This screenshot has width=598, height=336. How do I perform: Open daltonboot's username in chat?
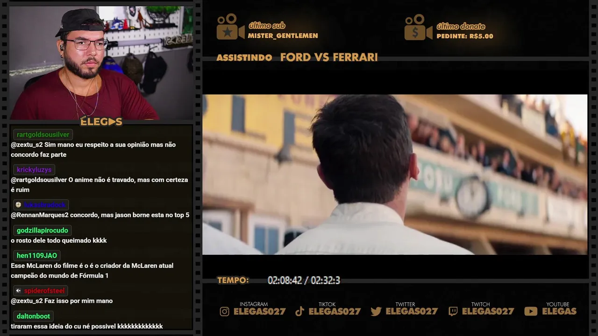click(33, 316)
